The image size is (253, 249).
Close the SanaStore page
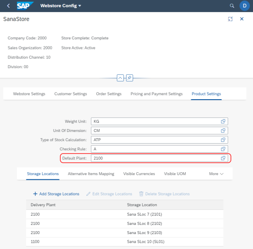(242, 19)
